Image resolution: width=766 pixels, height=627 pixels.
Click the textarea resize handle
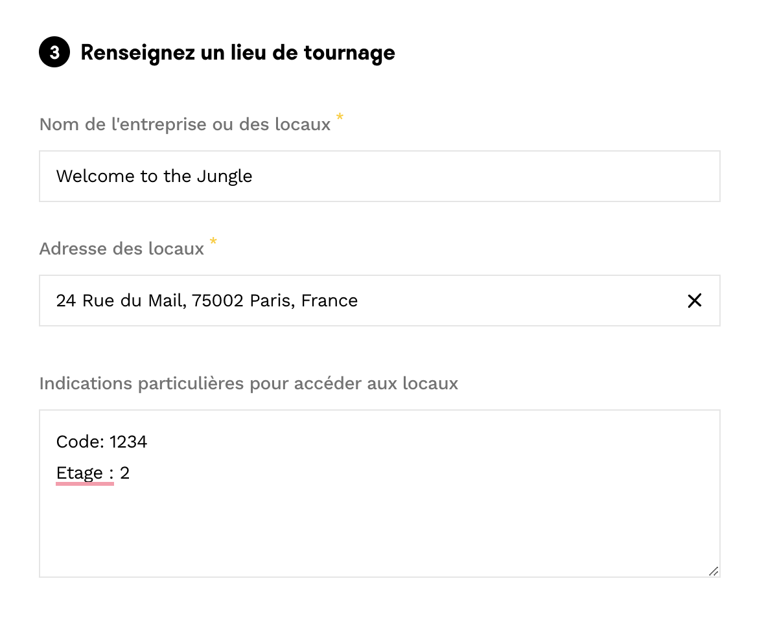pos(713,571)
